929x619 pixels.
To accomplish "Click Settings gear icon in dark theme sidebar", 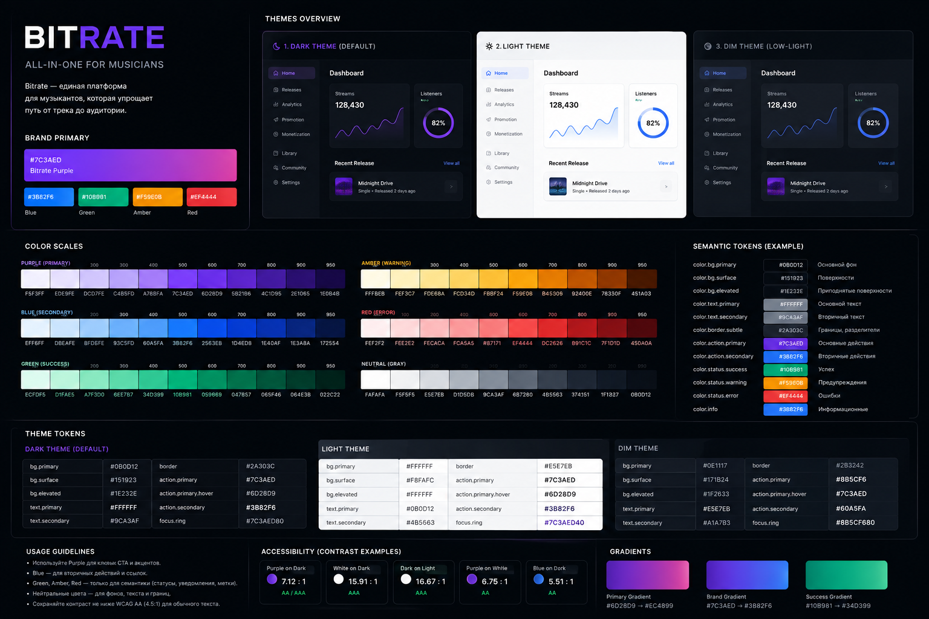I will coord(276,182).
